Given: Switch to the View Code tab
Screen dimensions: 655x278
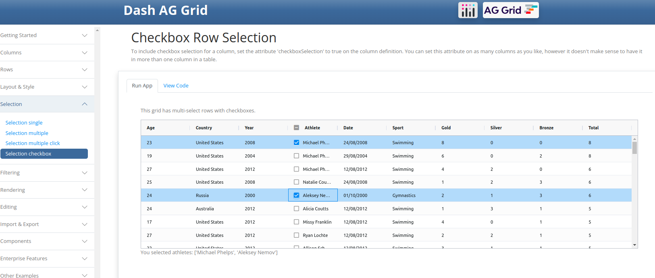Looking at the screenshot, I should (176, 86).
